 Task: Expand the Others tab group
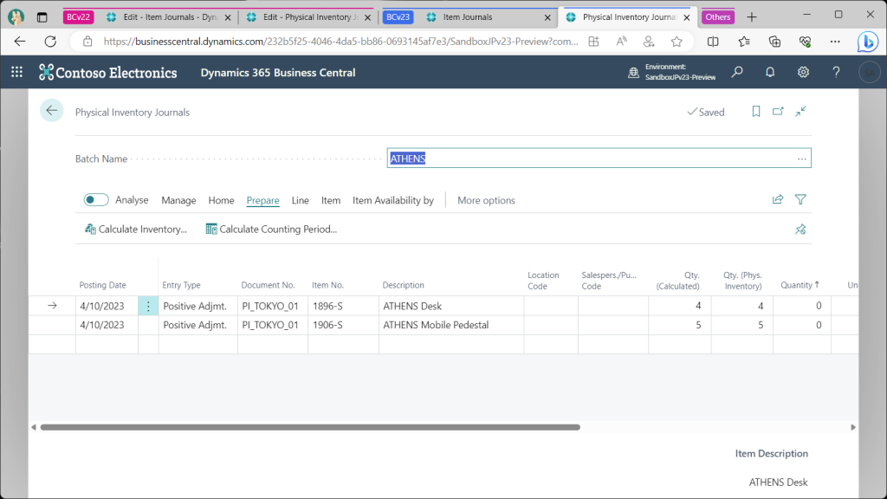tap(718, 17)
